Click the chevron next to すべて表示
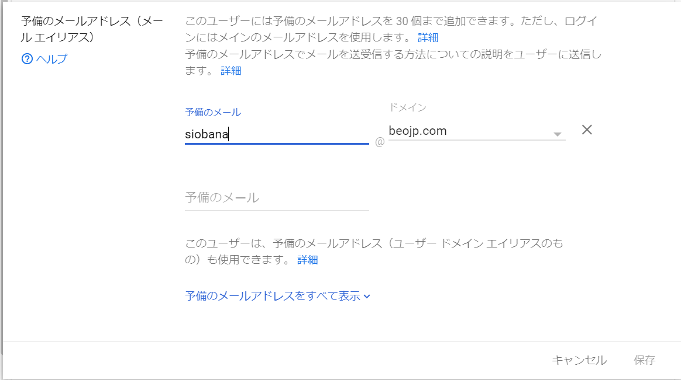This screenshot has height=380, width=681. tap(366, 296)
